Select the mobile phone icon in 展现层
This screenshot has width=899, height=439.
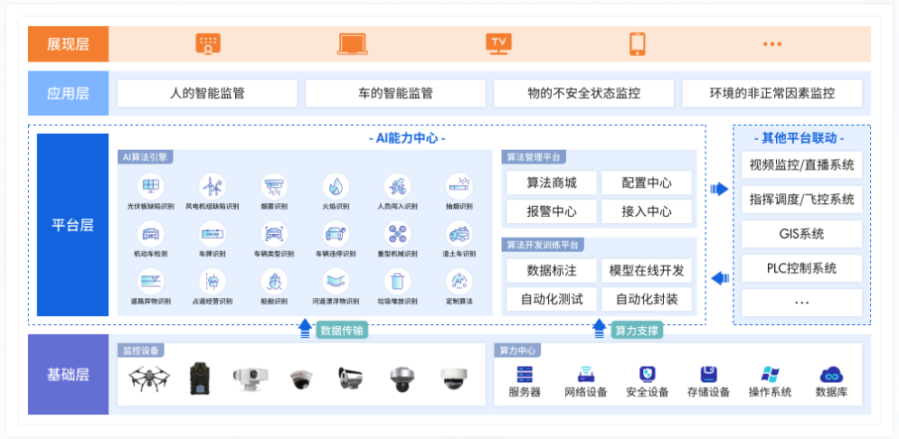point(637,44)
